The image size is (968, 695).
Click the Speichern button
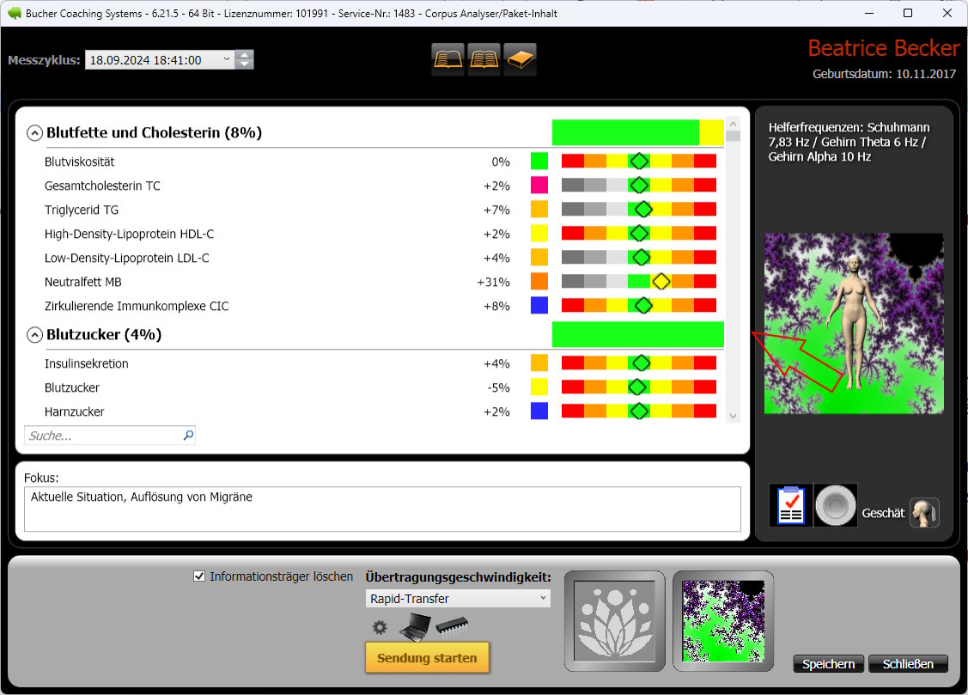coord(829,664)
